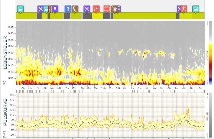Click the gray segment under TV marker
This screenshot has width=214, height=139.
coord(107,16)
